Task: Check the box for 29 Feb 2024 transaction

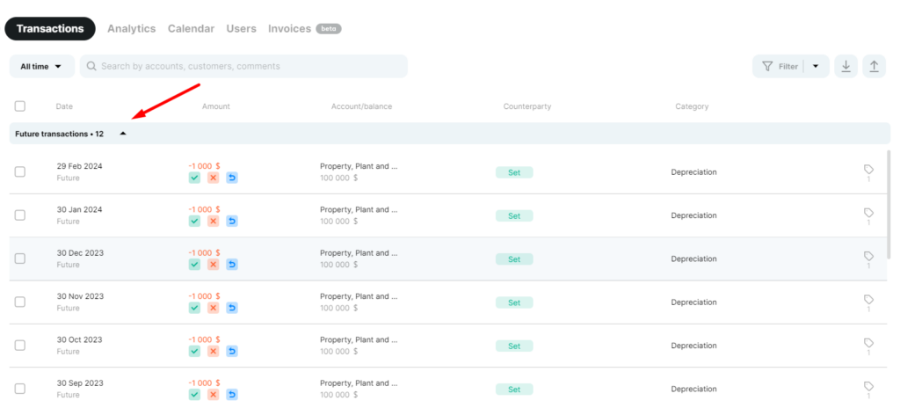Action: coord(20,171)
